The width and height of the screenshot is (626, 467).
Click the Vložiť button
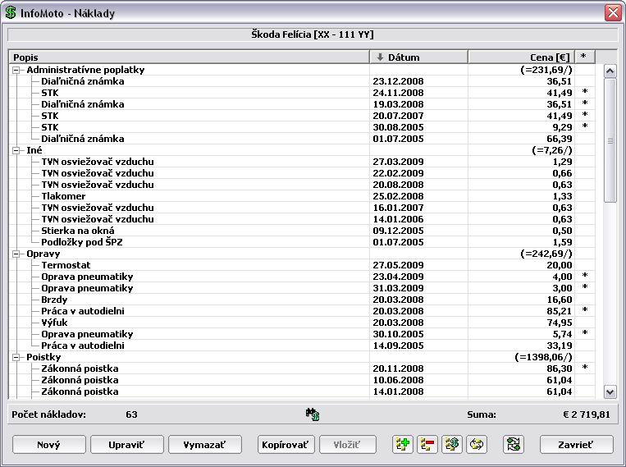347,445
